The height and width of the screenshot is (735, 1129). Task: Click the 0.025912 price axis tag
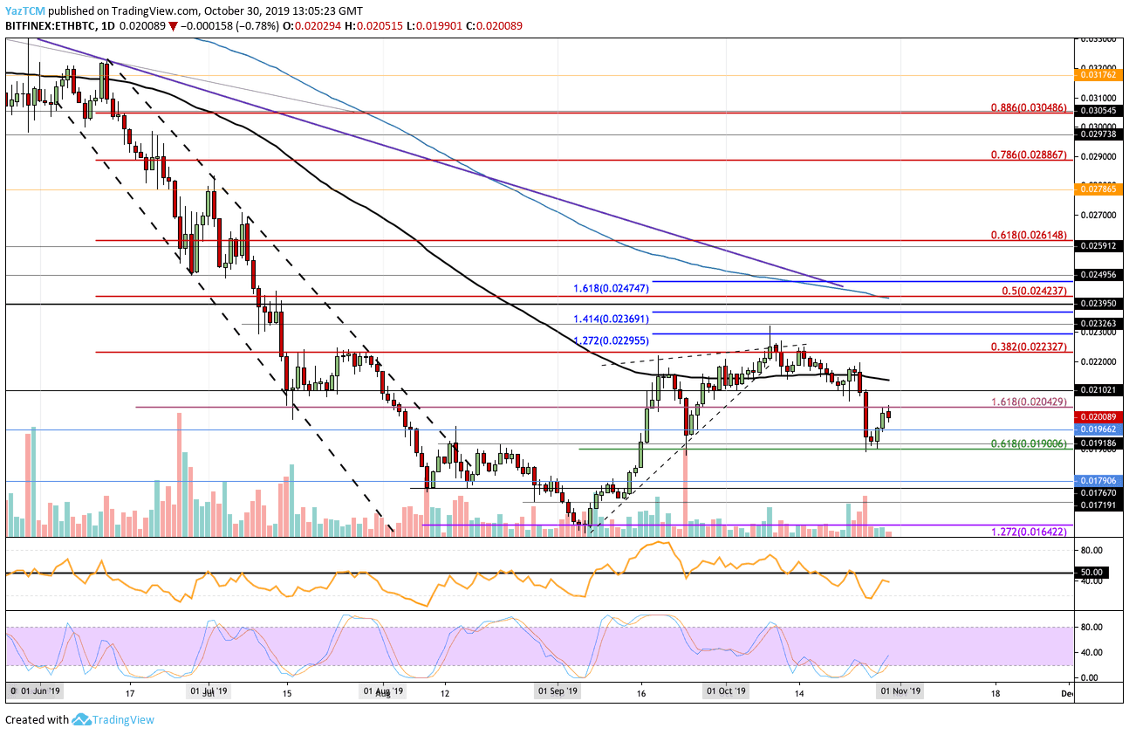point(1099,246)
